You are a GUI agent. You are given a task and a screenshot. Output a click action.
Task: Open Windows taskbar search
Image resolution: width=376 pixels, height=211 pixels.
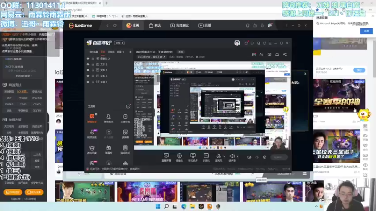coord(166,206)
